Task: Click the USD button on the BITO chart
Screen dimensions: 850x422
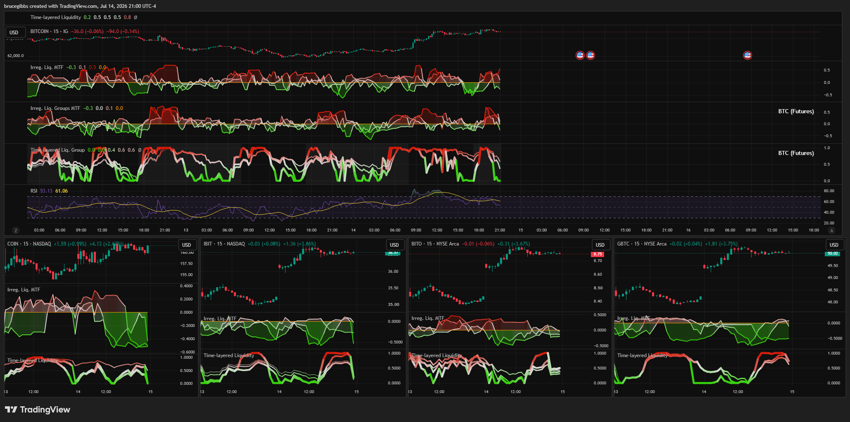Action: (600, 245)
